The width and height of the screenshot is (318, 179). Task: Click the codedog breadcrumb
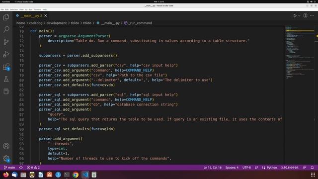click(x=36, y=23)
